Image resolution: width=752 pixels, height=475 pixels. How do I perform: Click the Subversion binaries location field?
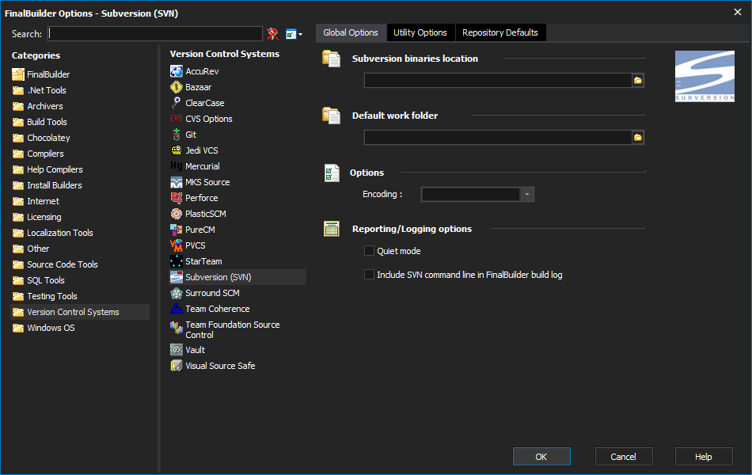498,81
